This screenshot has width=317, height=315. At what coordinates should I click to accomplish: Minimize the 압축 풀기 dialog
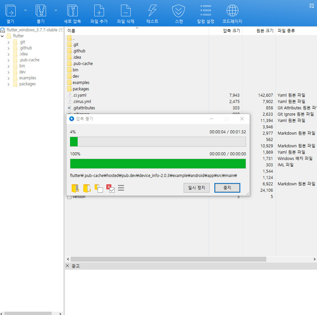[x=212, y=119]
